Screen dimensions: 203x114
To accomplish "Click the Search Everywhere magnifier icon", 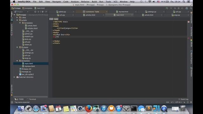I will tap(191, 8).
